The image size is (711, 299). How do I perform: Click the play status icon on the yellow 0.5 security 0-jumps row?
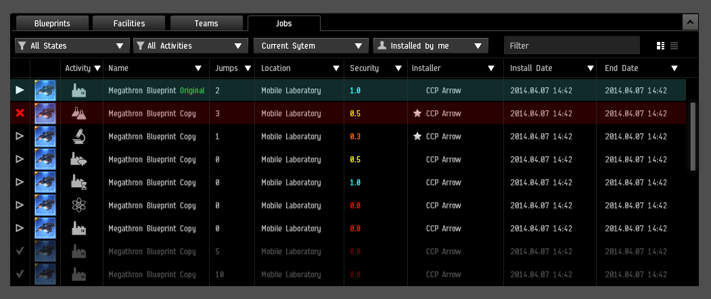pos(20,159)
